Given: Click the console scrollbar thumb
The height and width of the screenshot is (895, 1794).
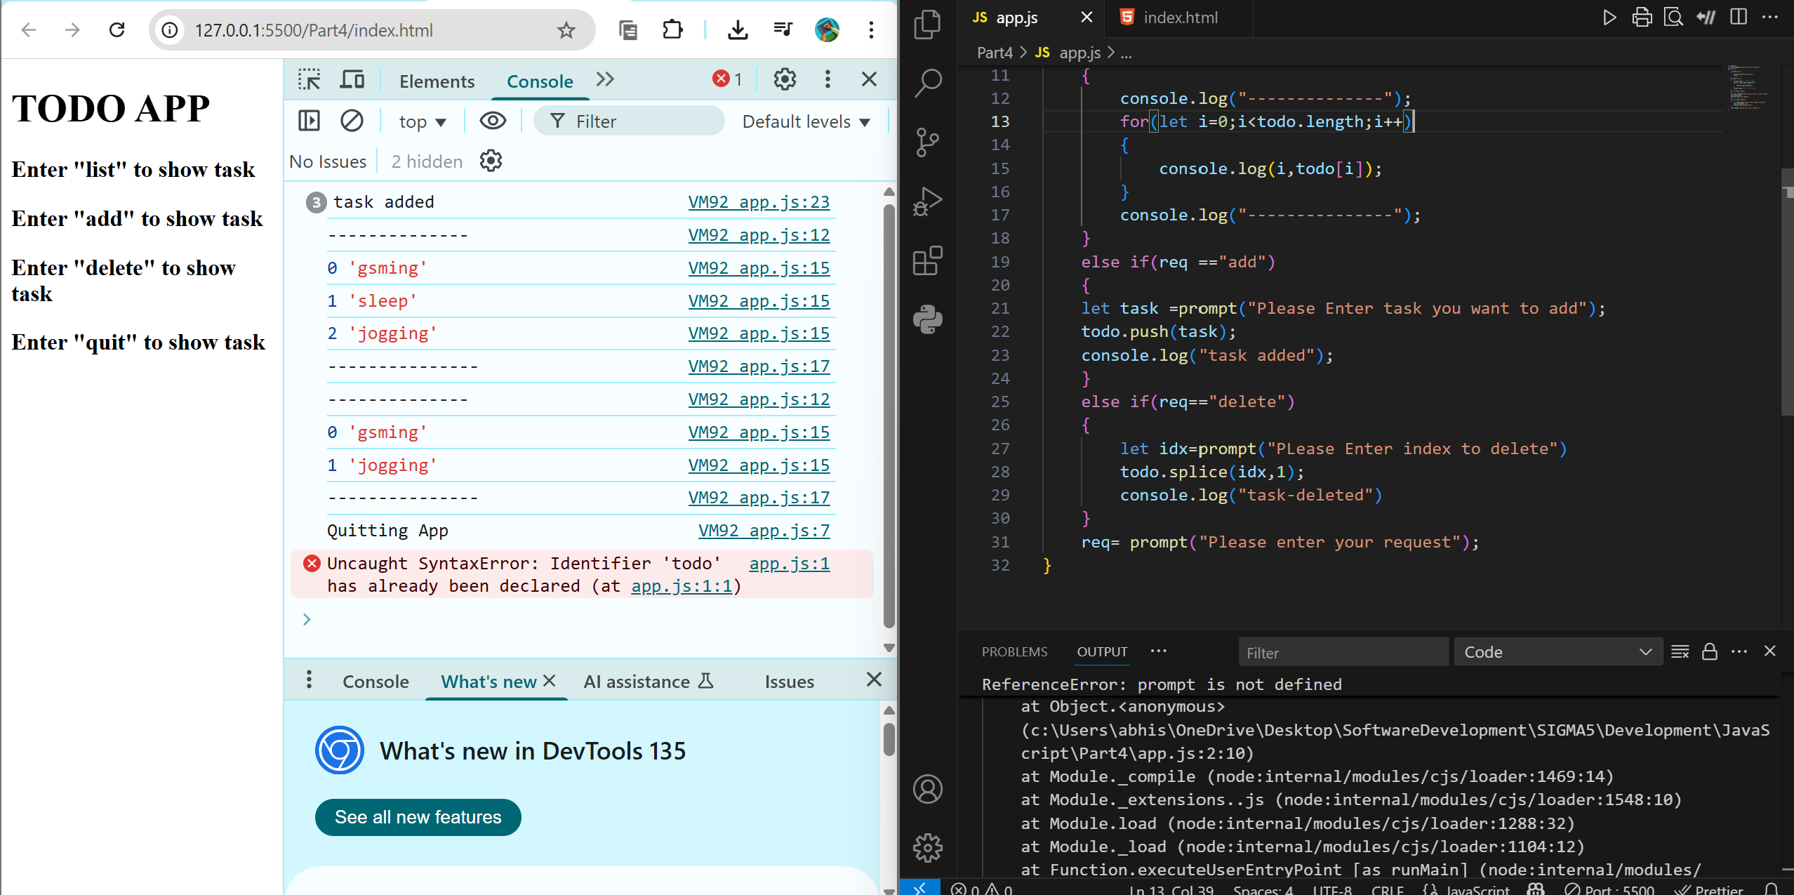Looking at the screenshot, I should (x=889, y=414).
